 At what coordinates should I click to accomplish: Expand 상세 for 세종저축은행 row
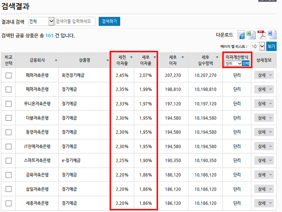coord(264,203)
